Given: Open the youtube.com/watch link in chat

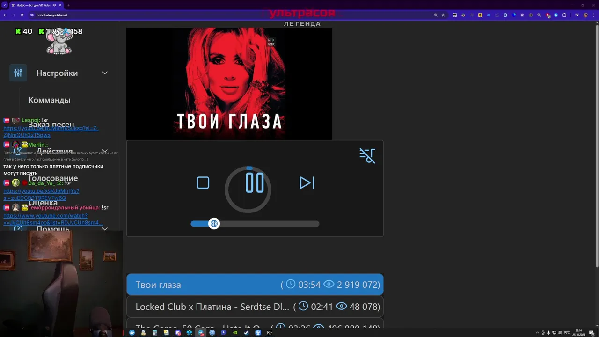Looking at the screenshot, I should [53, 219].
